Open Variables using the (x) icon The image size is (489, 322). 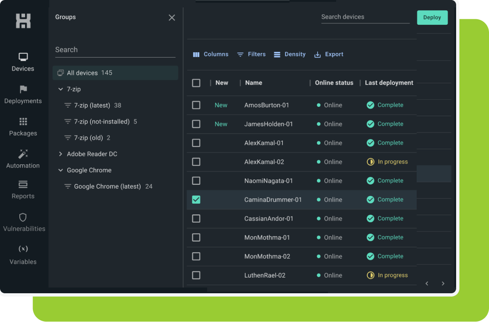click(x=23, y=255)
